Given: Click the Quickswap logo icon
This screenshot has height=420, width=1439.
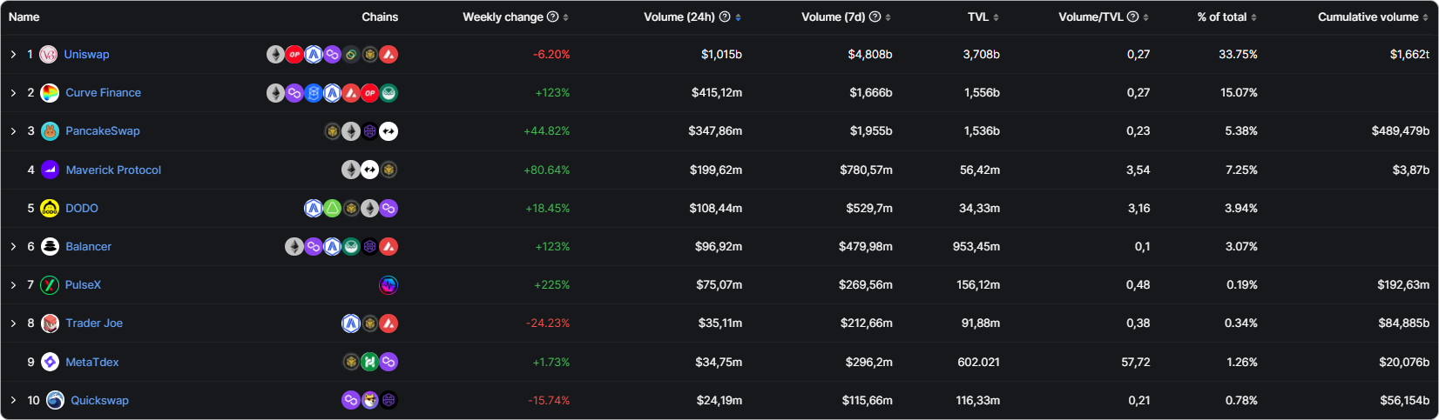Looking at the screenshot, I should point(55,400).
